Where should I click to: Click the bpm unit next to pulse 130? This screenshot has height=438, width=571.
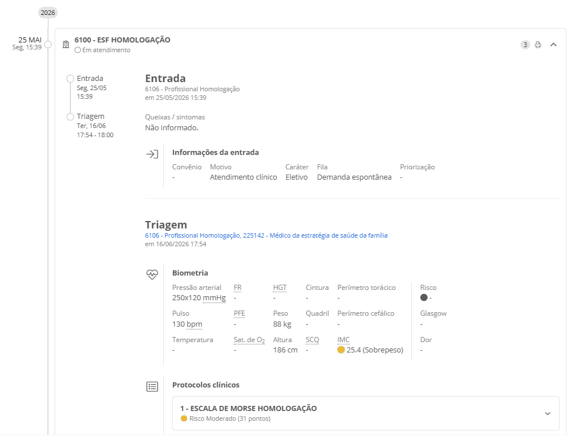tap(195, 324)
